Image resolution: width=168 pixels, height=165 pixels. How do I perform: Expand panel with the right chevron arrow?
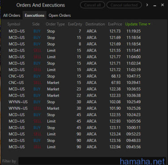(x=147, y=5)
